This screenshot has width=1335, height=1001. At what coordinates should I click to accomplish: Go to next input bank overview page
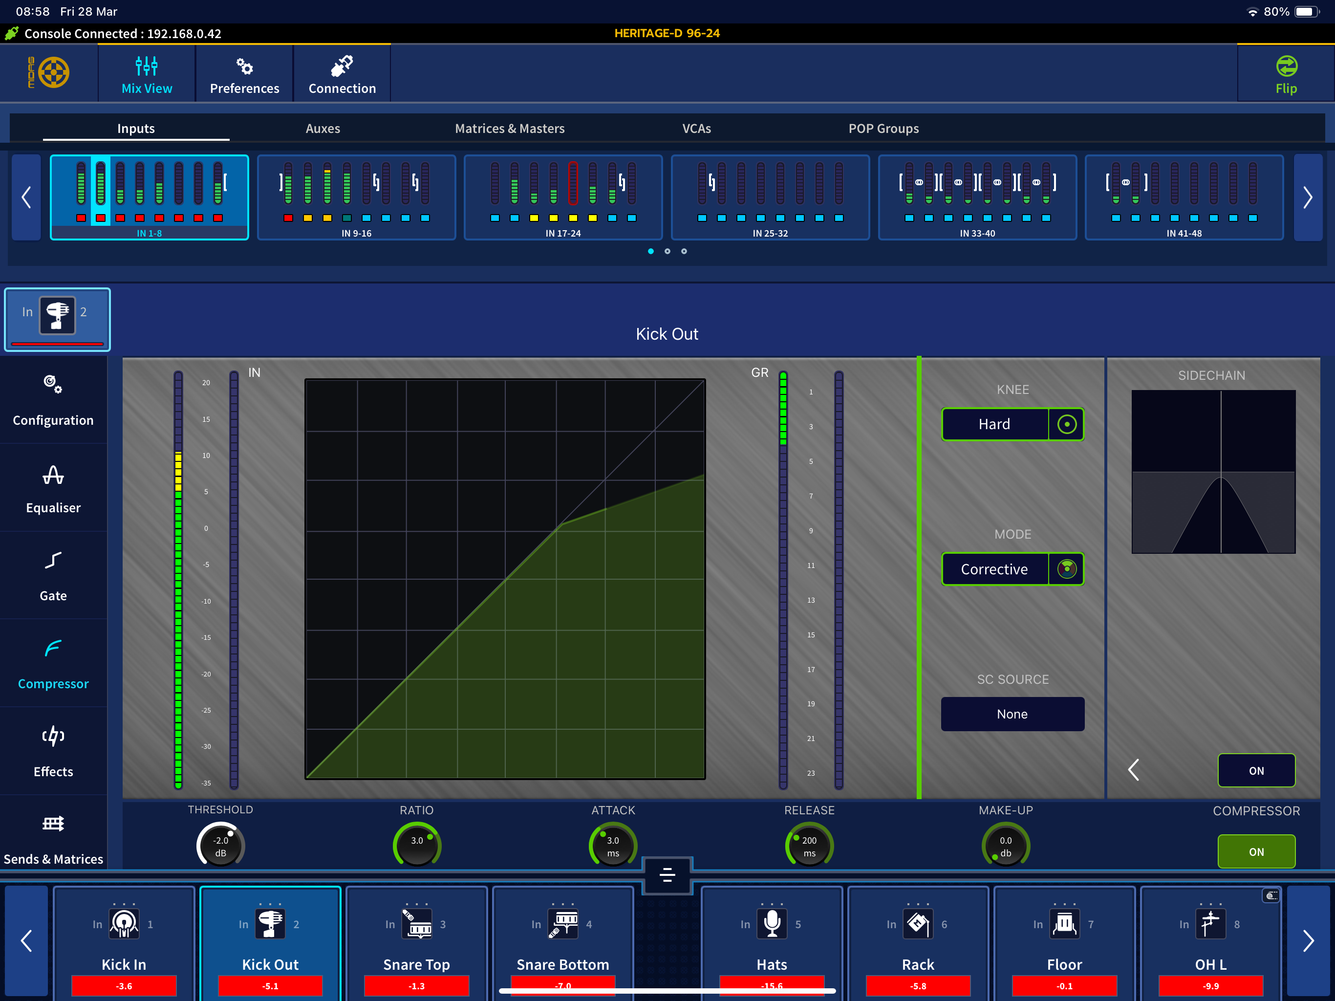1308,197
